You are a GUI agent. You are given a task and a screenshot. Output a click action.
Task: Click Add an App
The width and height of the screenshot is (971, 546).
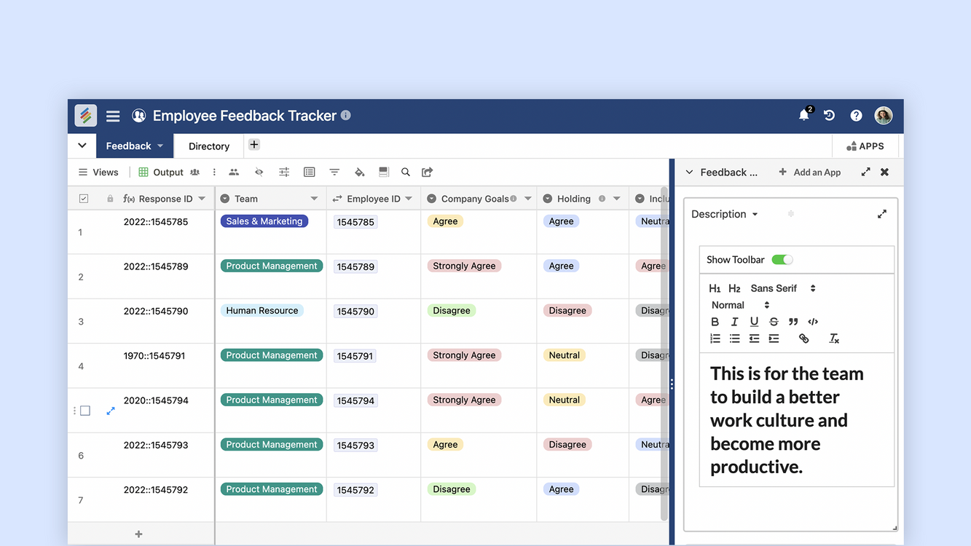809,173
